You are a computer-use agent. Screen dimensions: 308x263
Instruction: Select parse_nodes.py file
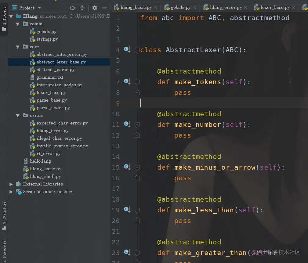tap(53, 108)
